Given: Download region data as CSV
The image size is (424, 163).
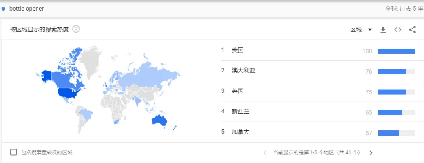Looking at the screenshot, I should tap(383, 30).
